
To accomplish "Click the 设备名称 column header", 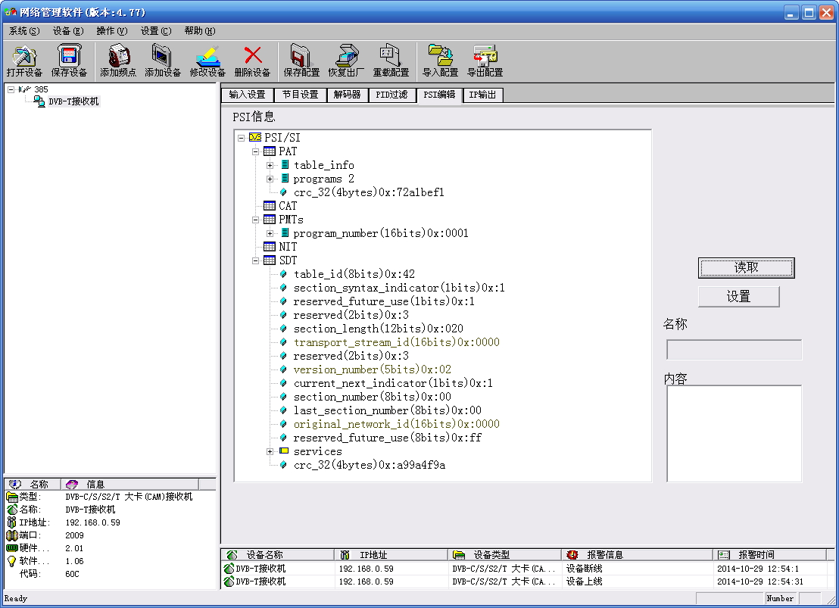I will tap(278, 554).
